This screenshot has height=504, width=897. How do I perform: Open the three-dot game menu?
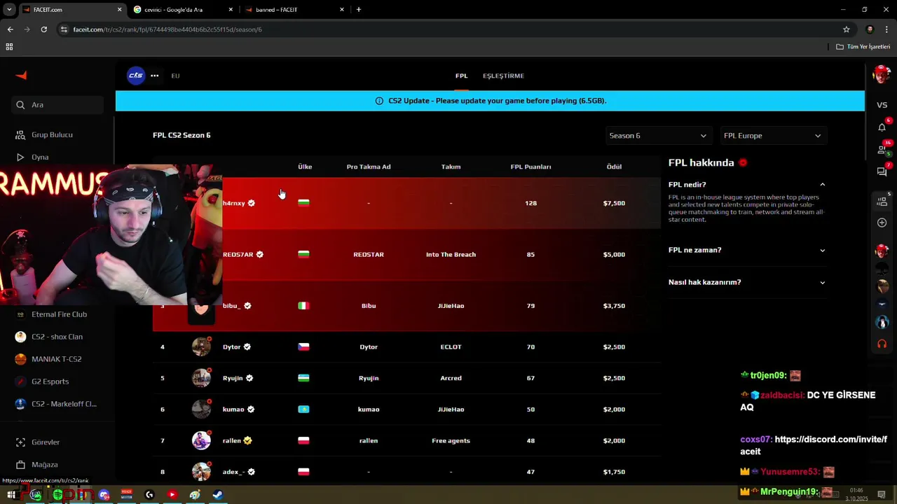(154, 76)
